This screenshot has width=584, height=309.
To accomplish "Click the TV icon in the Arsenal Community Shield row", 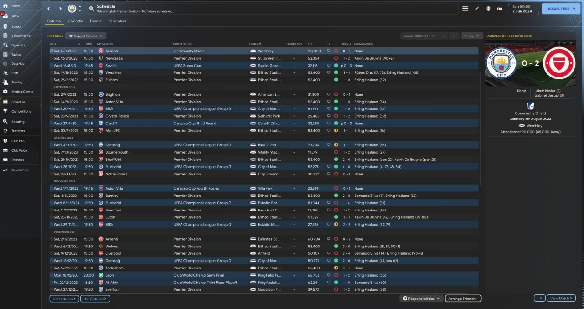I will pos(328,51).
